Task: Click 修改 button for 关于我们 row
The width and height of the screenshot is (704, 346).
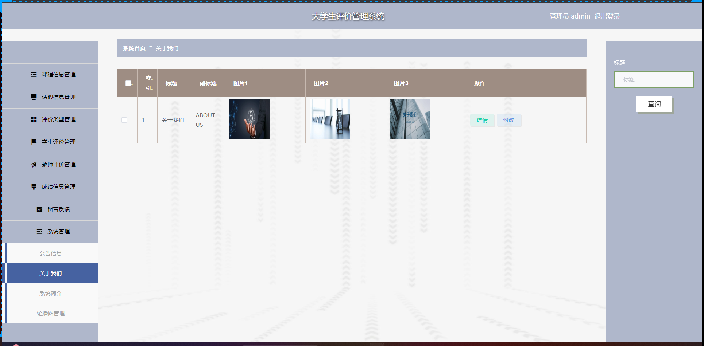Action: [509, 120]
